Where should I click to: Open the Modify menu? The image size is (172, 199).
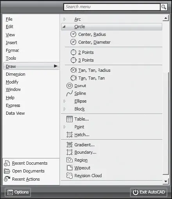click(12, 82)
